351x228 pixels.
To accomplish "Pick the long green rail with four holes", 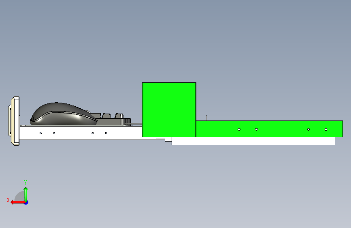I will point(269,129).
